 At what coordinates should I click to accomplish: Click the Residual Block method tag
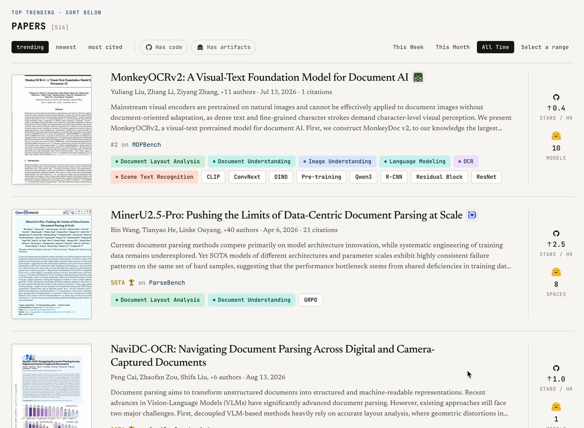[439, 177]
